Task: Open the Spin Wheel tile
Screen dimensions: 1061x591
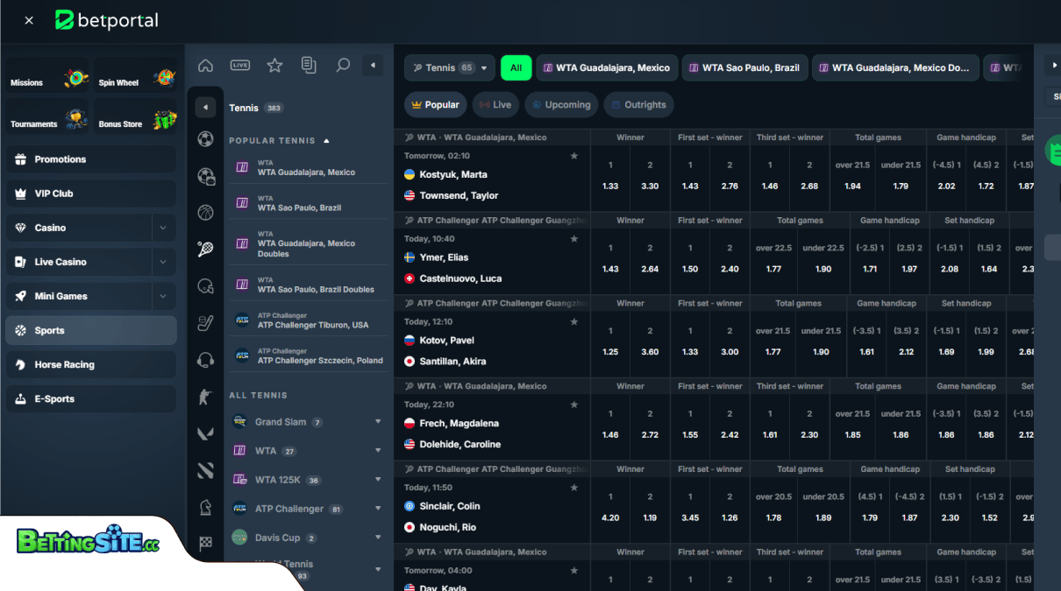Action: pos(136,76)
